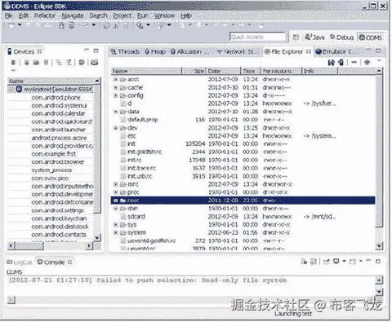Expand the system folder

pos(115,232)
